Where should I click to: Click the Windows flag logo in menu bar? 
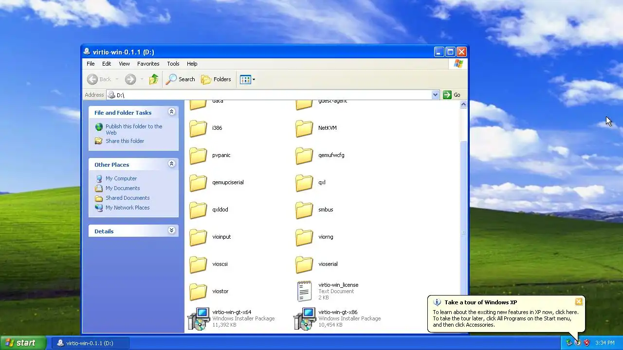pyautogui.click(x=458, y=64)
